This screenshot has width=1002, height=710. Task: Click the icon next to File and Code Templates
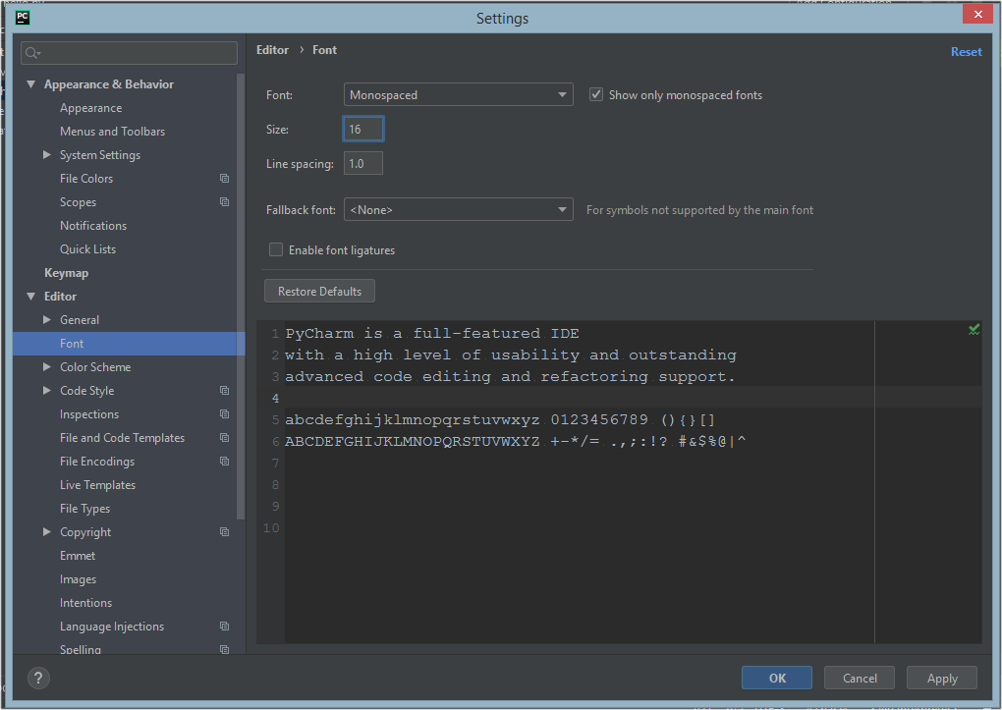(x=224, y=437)
